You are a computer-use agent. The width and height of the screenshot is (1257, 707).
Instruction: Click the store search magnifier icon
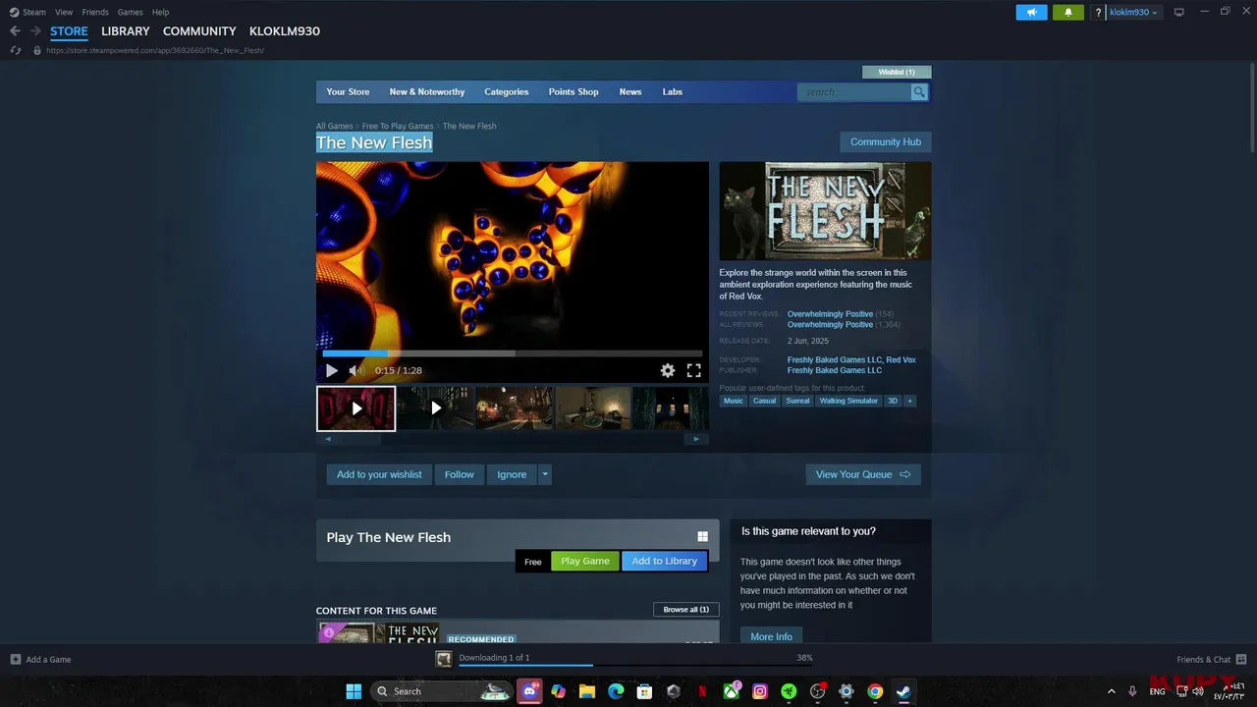pyautogui.click(x=919, y=92)
